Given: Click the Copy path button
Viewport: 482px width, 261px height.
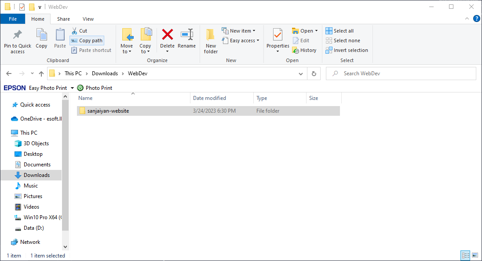Looking at the screenshot, I should coord(87,40).
